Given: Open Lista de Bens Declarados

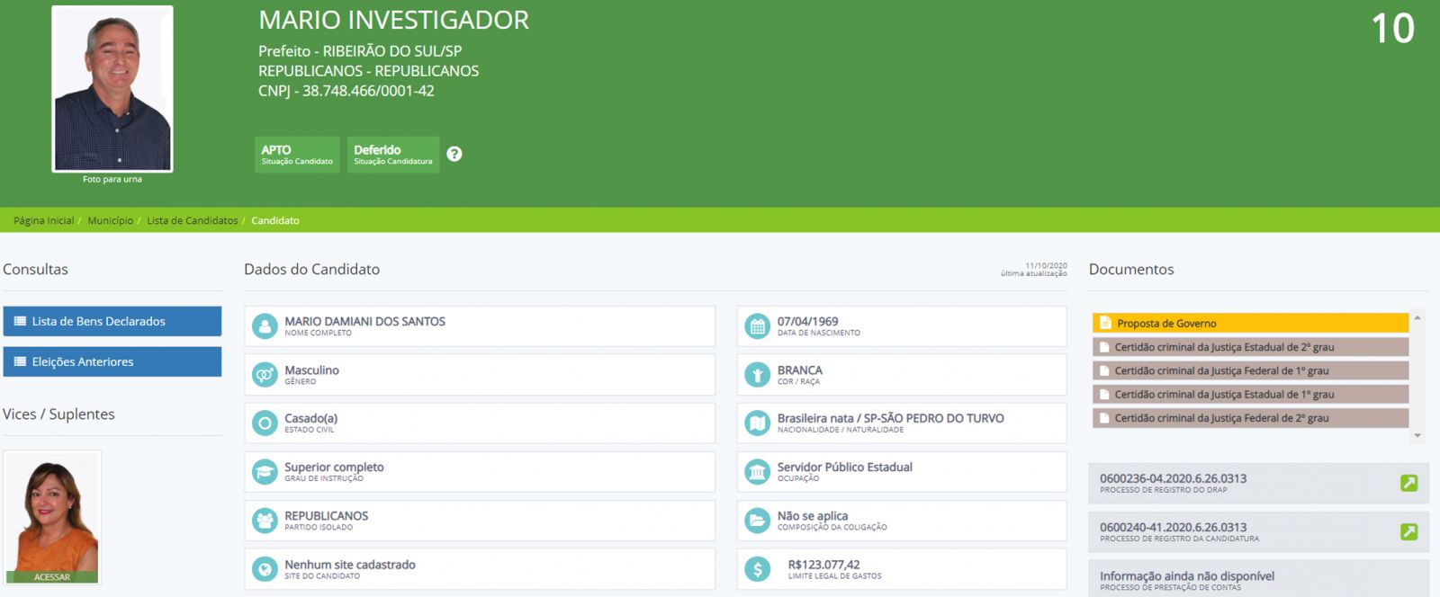Looking at the screenshot, I should pos(112,321).
